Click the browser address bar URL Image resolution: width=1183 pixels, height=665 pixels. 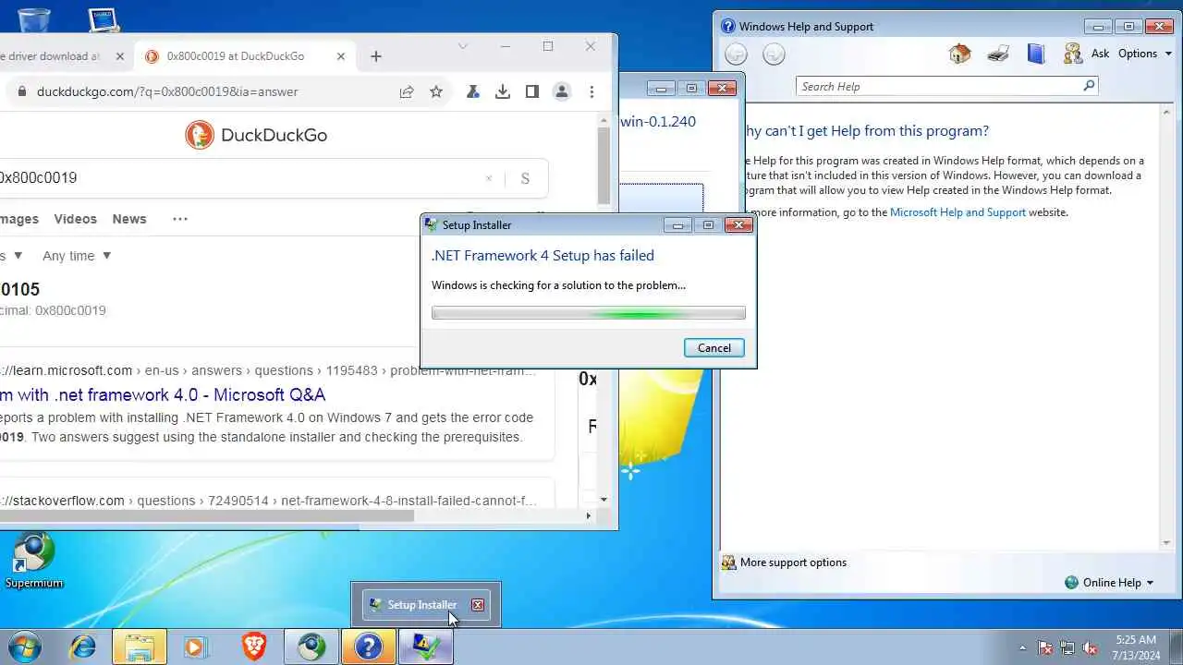pos(167,91)
